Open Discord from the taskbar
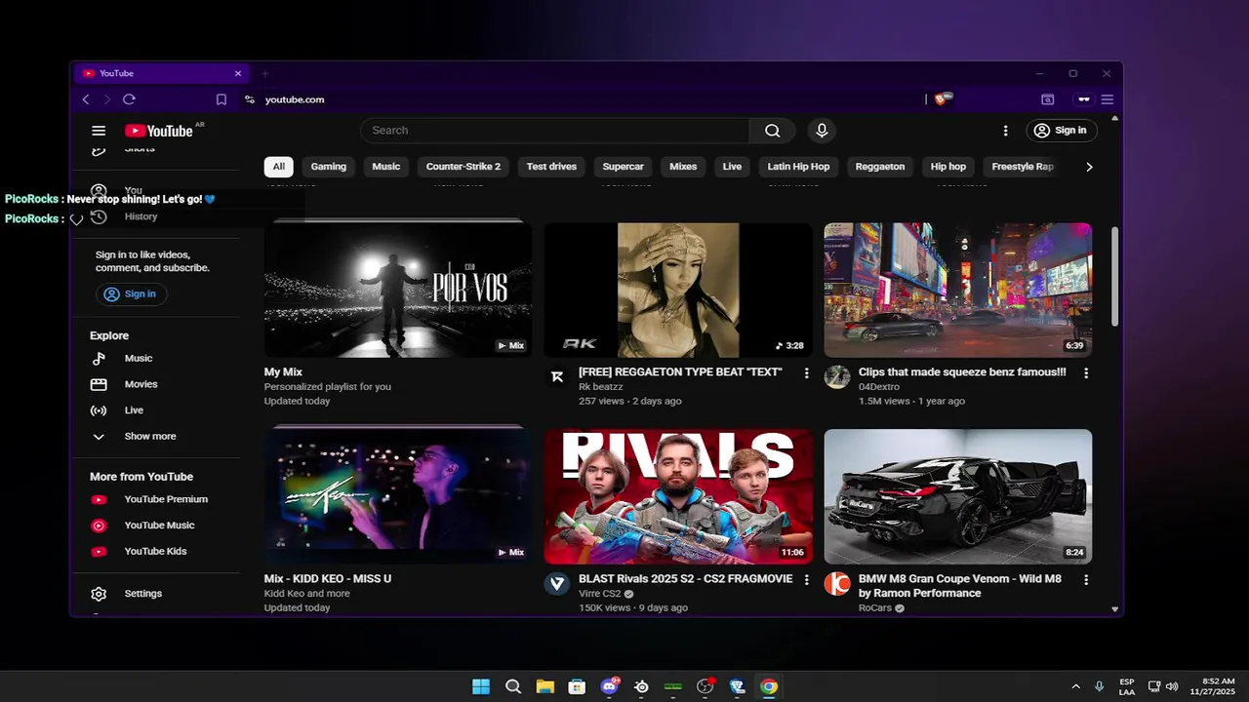1249x702 pixels. point(610,686)
